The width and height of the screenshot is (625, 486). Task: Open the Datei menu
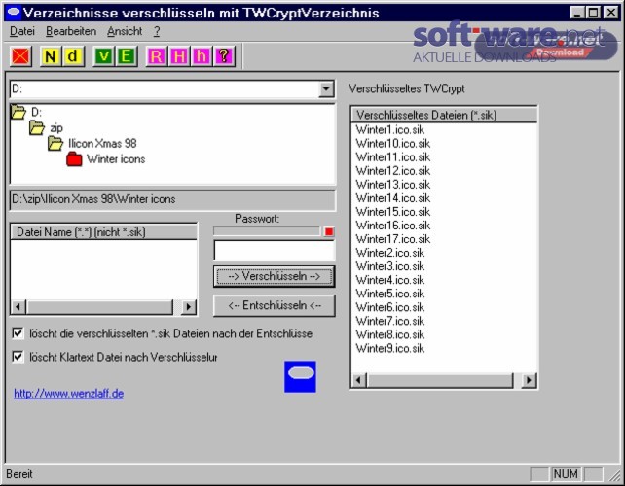(22, 31)
